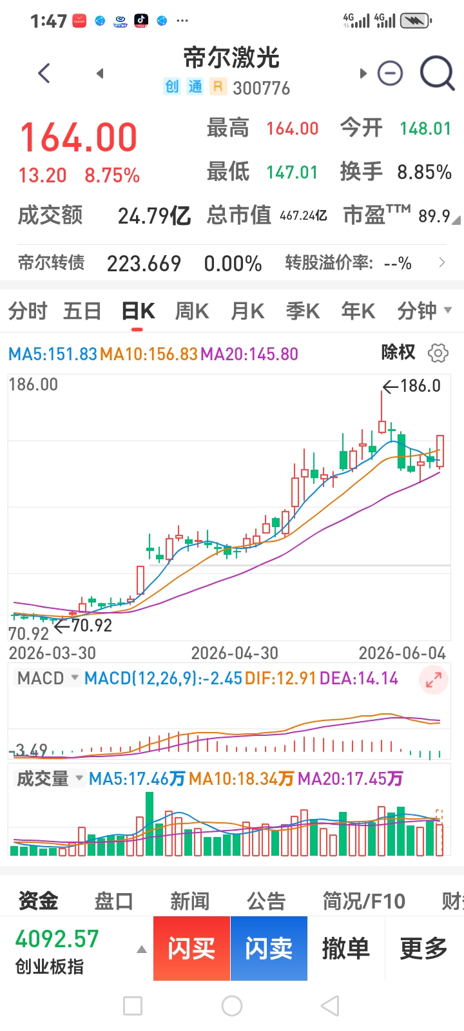Viewport: 464px width, 1031px height.
Task: Open the 资金 bottom tab
Action: pos(38,900)
